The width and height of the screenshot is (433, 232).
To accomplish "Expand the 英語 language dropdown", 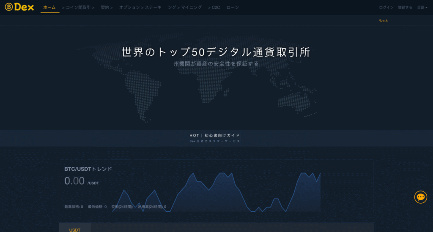I will [422, 8].
